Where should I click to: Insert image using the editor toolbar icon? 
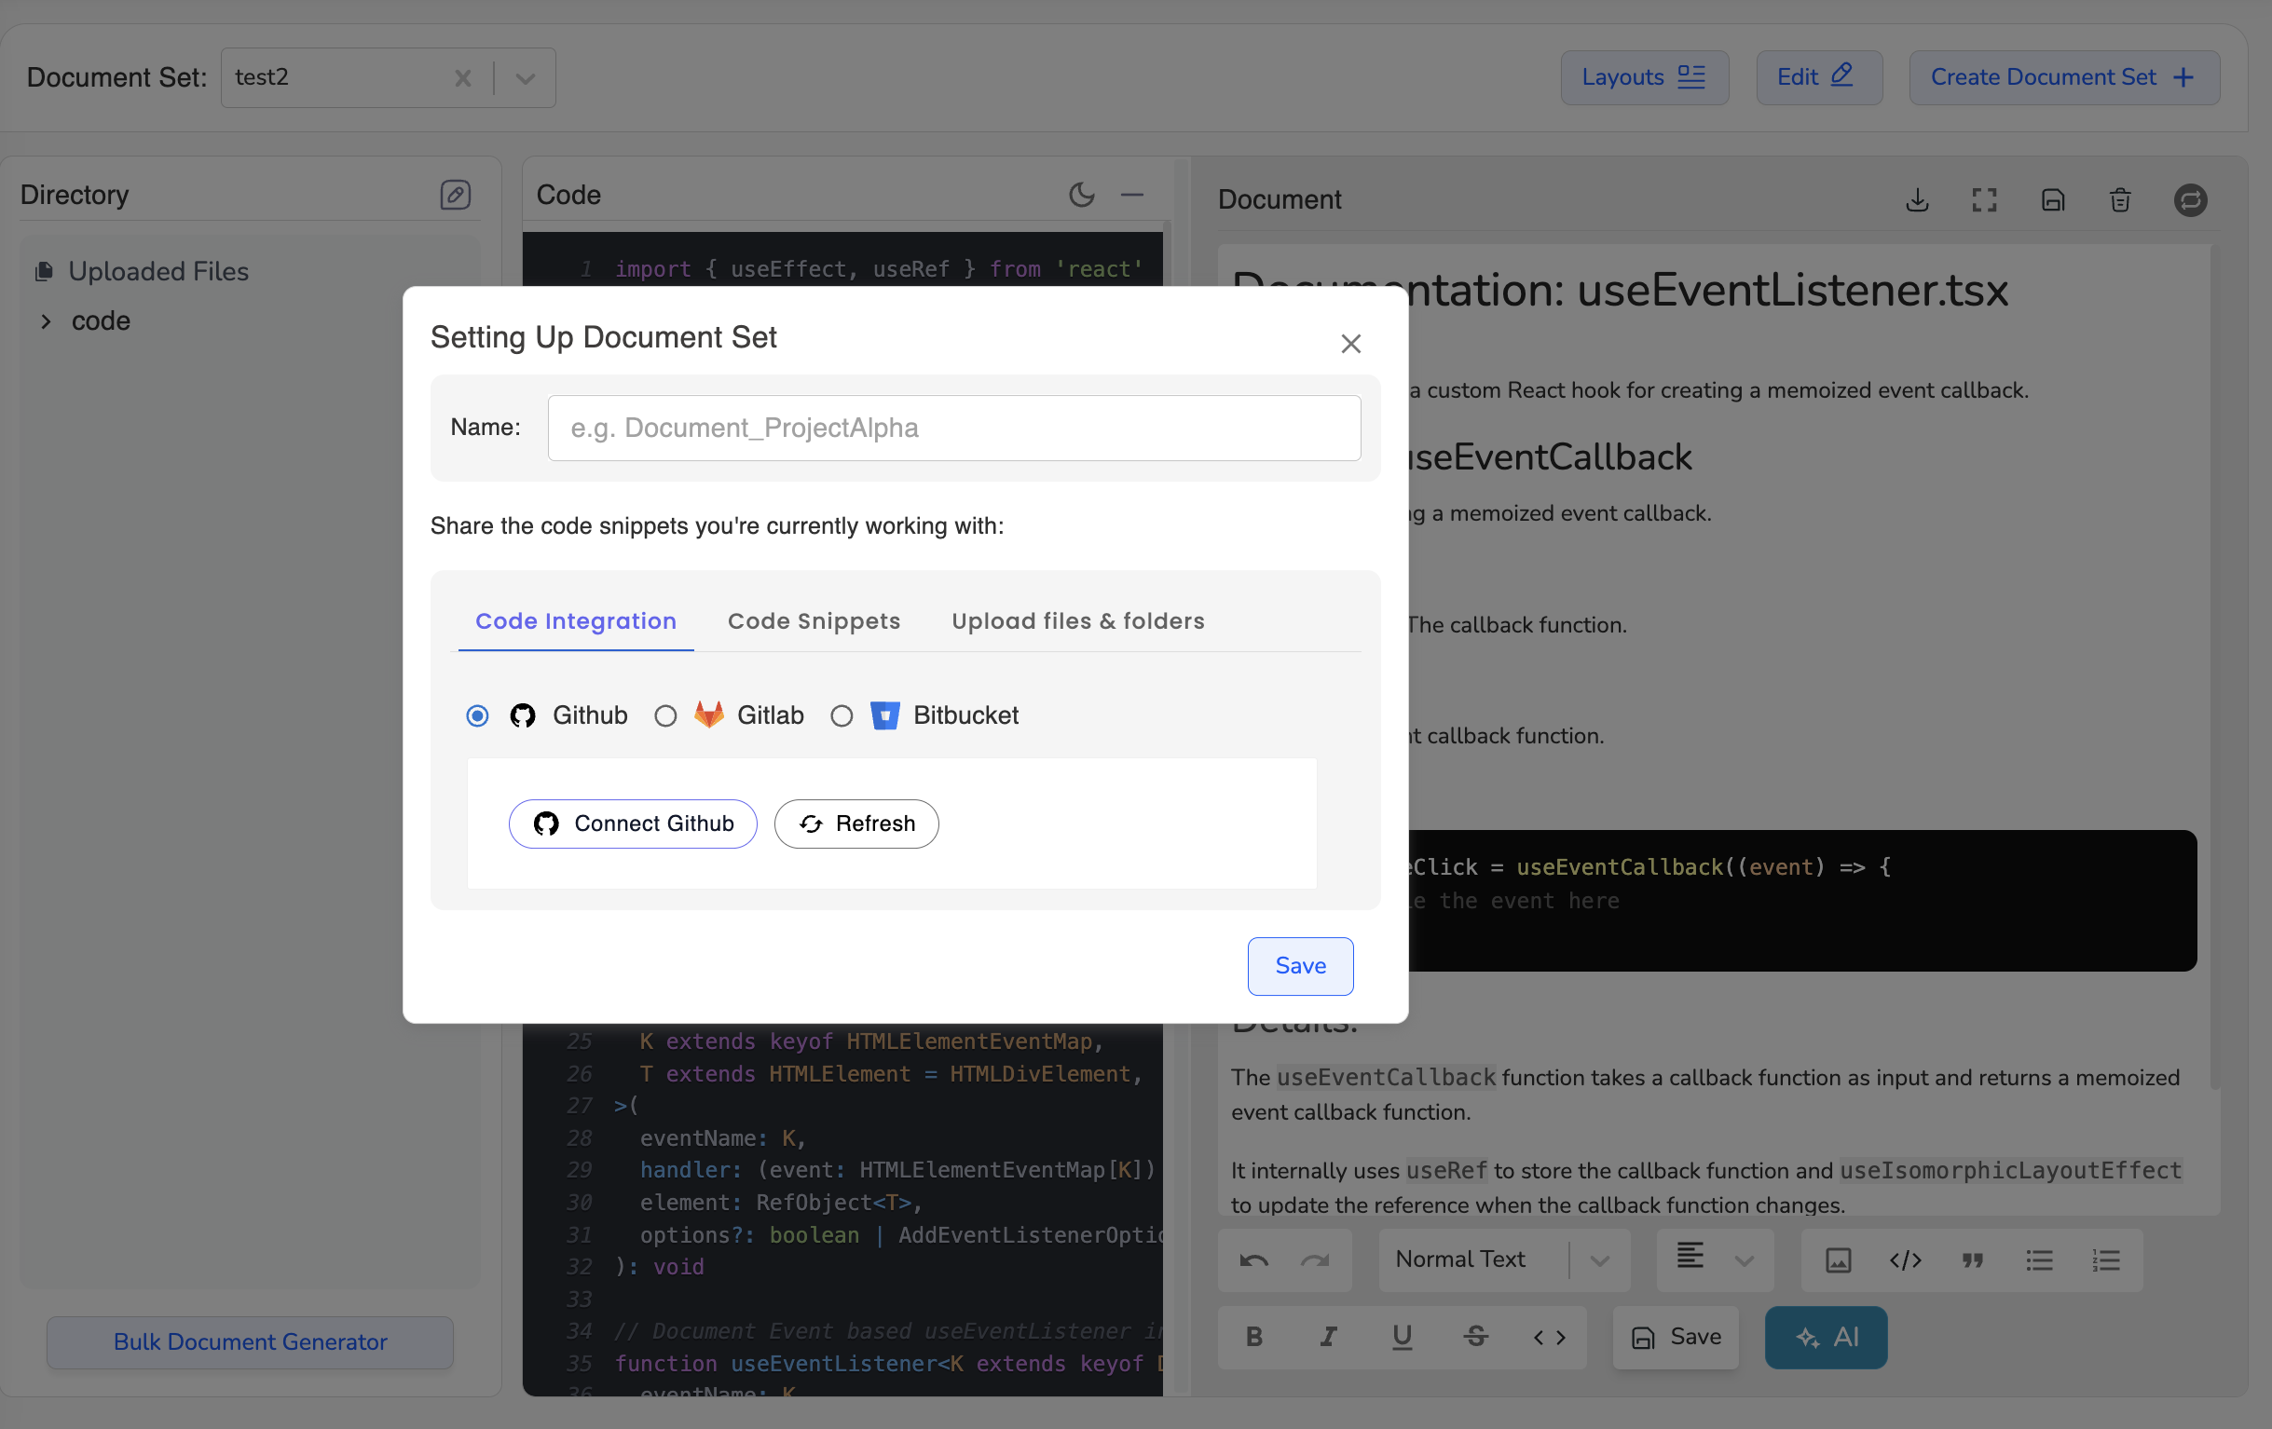(x=1838, y=1260)
